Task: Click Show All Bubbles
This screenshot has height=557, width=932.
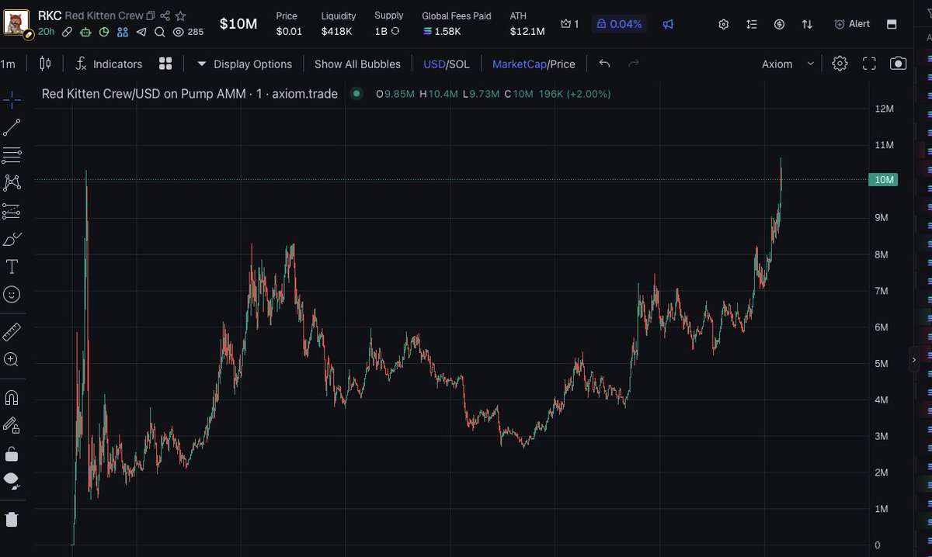Action: click(x=357, y=64)
